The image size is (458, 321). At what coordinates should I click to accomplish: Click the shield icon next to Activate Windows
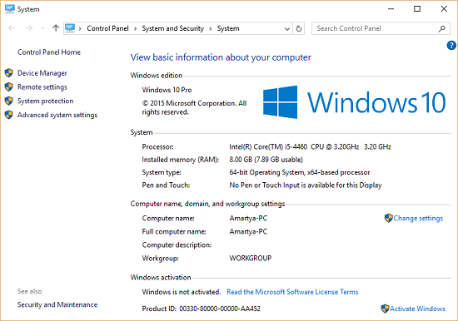385,309
